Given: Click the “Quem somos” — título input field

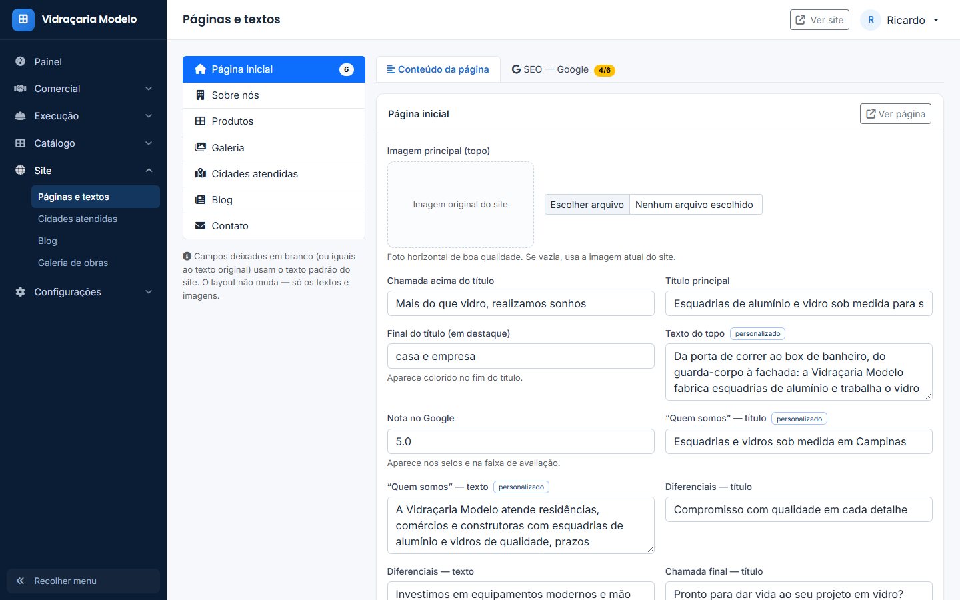Looking at the screenshot, I should [799, 441].
